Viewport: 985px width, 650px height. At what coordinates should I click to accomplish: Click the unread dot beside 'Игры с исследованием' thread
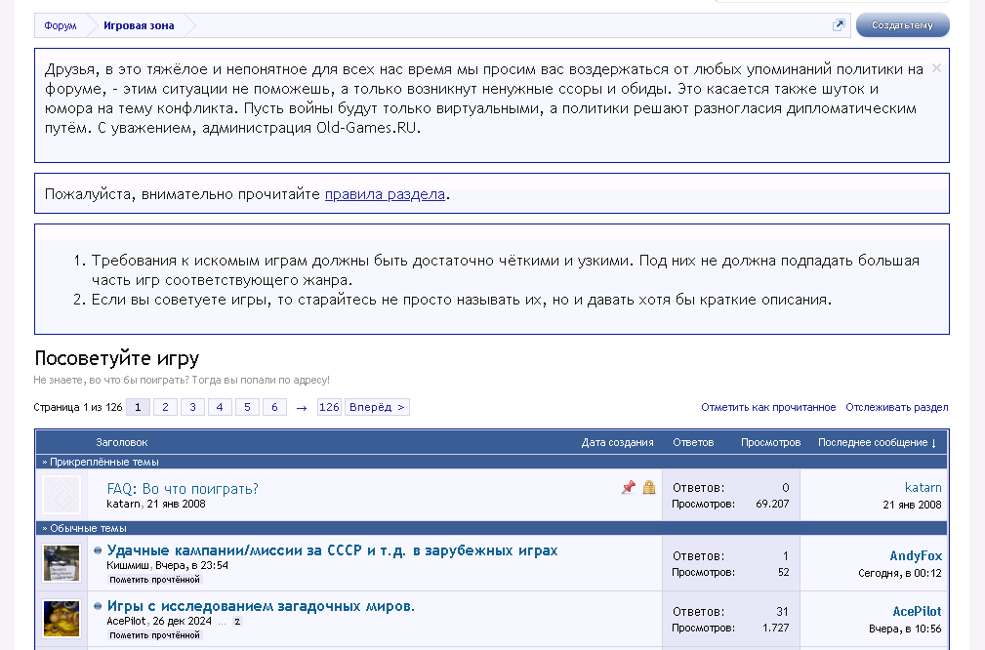click(x=98, y=607)
